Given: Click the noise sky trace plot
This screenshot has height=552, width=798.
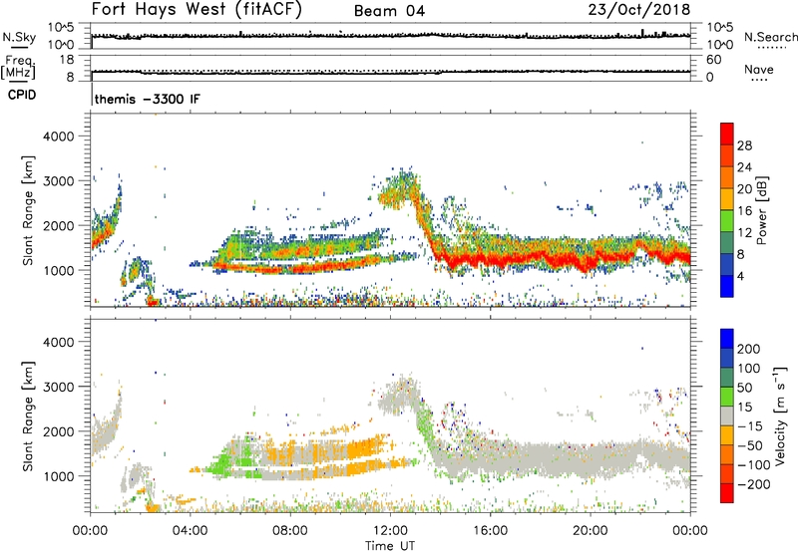Looking at the screenshot, I should (x=390, y=36).
